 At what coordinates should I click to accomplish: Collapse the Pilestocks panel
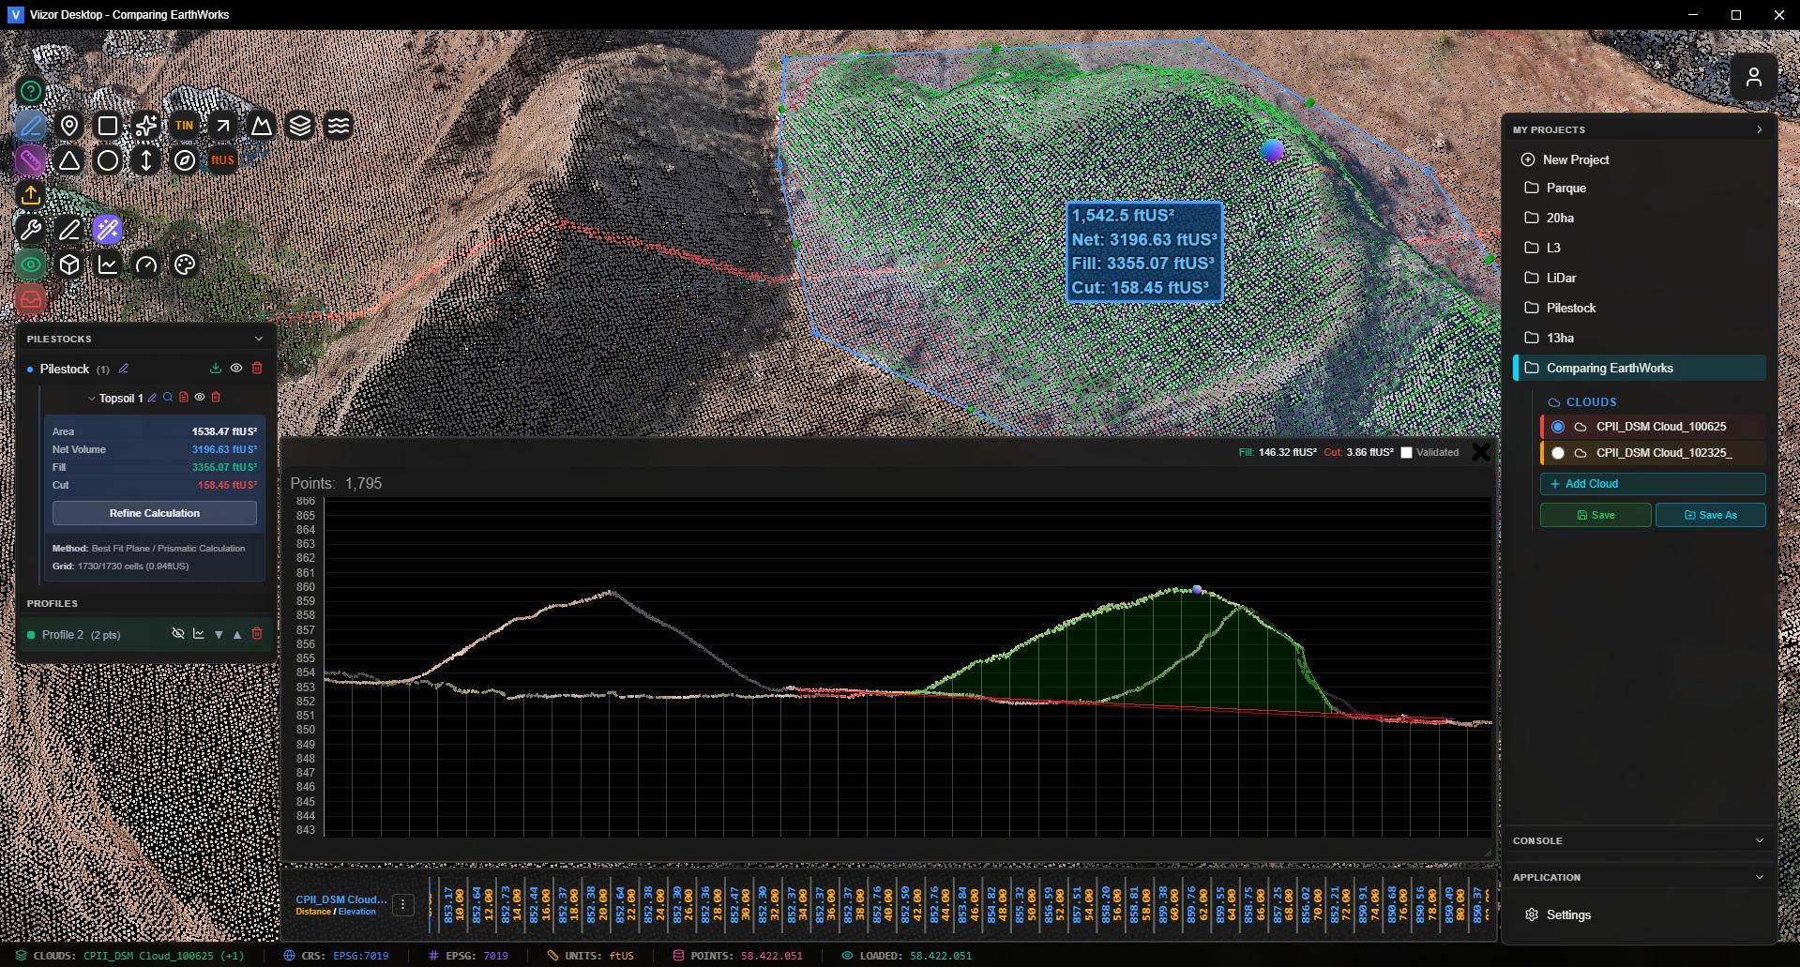259,339
